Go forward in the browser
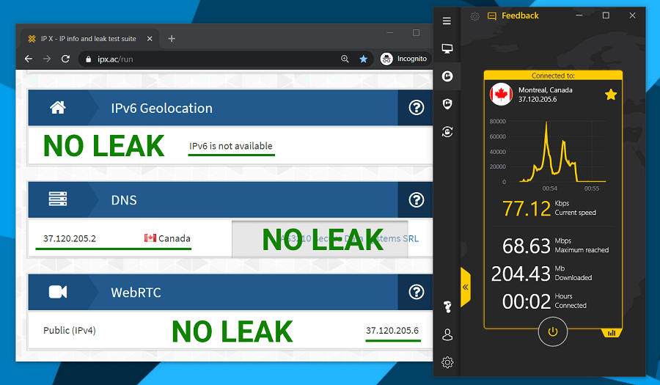Screen dimensions: 660x385 (47, 59)
